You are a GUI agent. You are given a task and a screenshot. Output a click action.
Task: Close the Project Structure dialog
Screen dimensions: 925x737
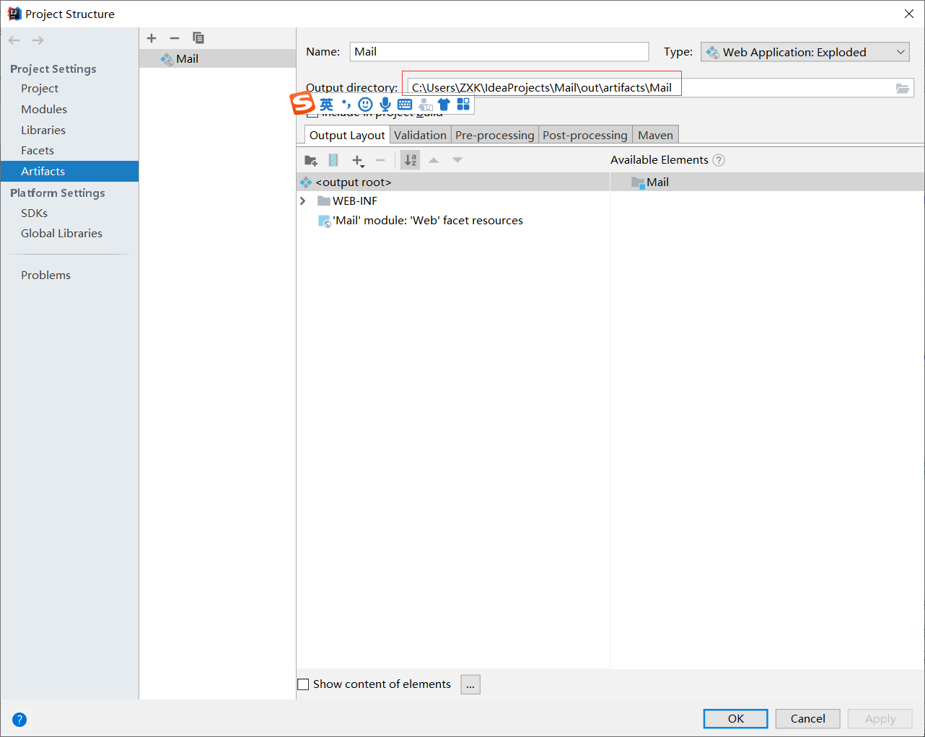point(909,14)
